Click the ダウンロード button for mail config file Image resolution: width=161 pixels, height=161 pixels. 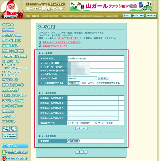click(74, 83)
